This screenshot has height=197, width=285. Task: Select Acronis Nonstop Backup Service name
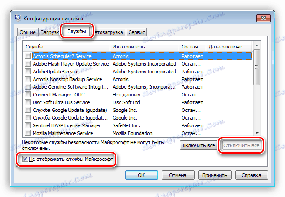tap(68, 79)
